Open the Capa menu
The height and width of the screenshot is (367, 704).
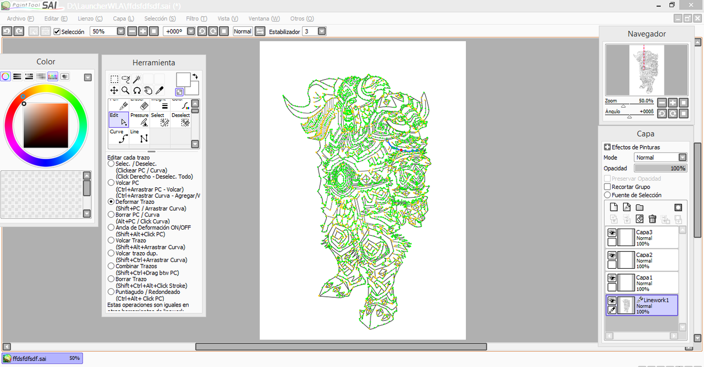coord(123,19)
